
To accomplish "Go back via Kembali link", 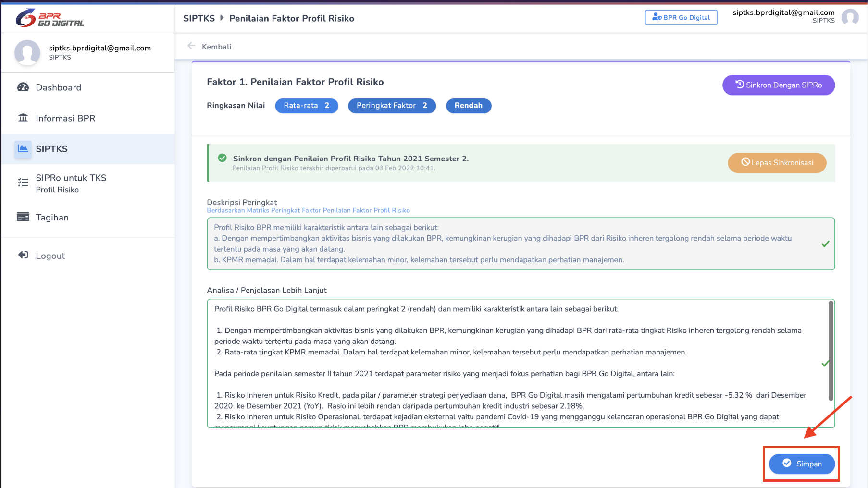I will [x=216, y=47].
